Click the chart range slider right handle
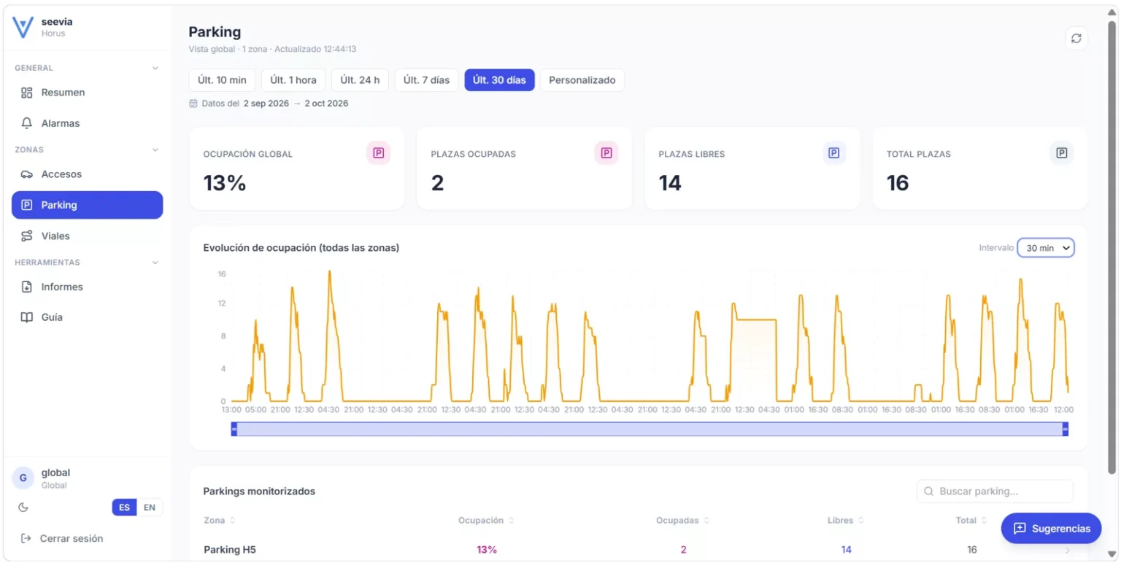The width and height of the screenshot is (1121, 563). coord(1065,430)
